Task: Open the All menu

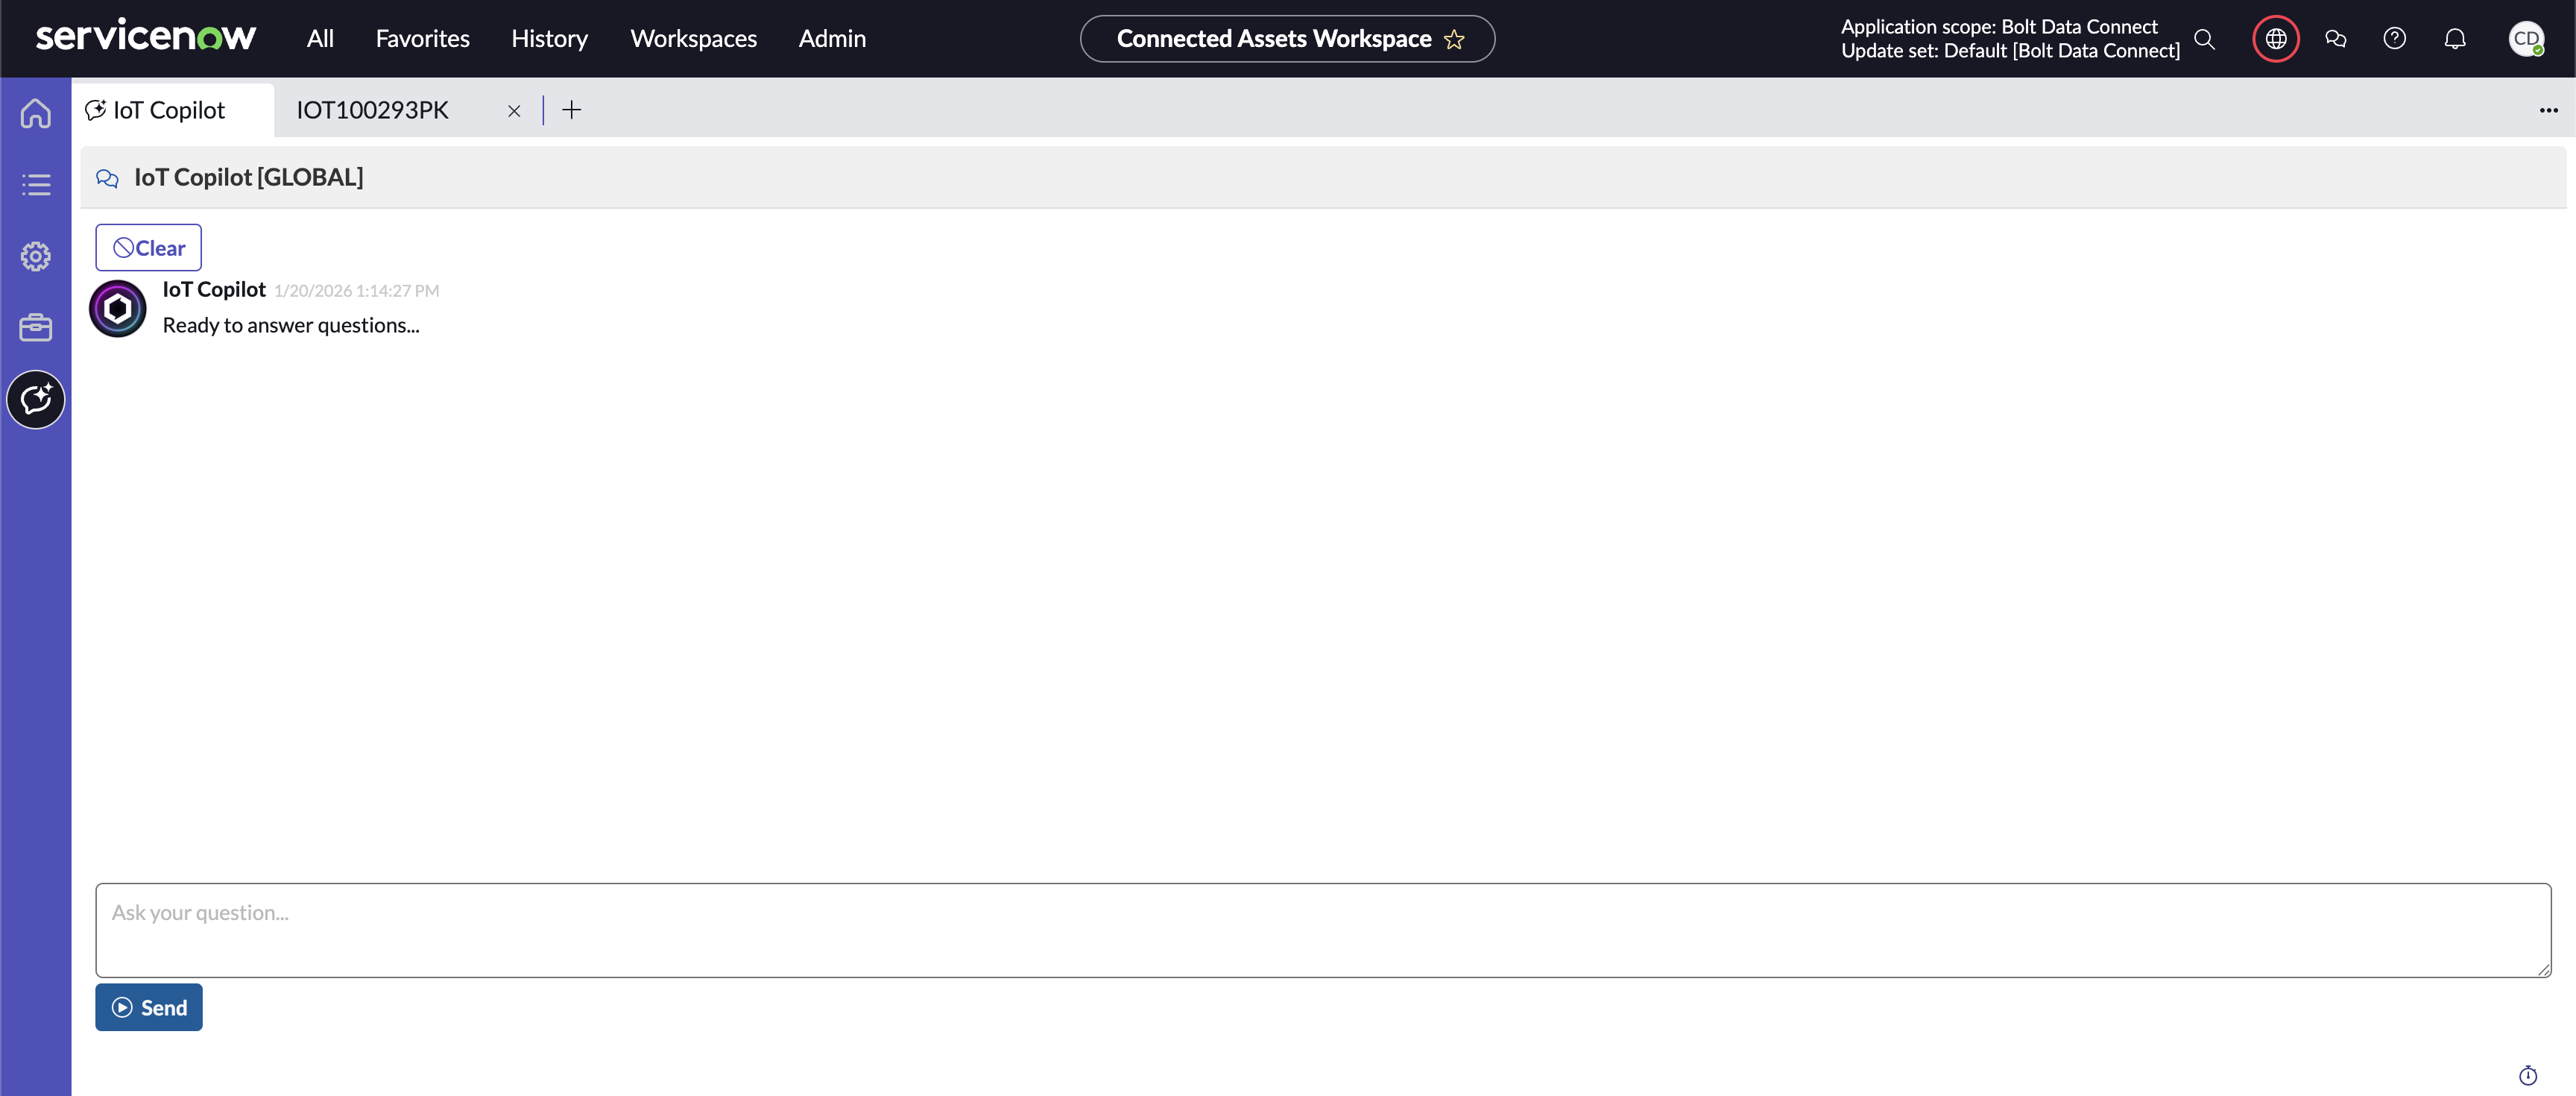Action: point(320,38)
